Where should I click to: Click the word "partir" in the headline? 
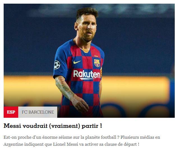click(90, 126)
